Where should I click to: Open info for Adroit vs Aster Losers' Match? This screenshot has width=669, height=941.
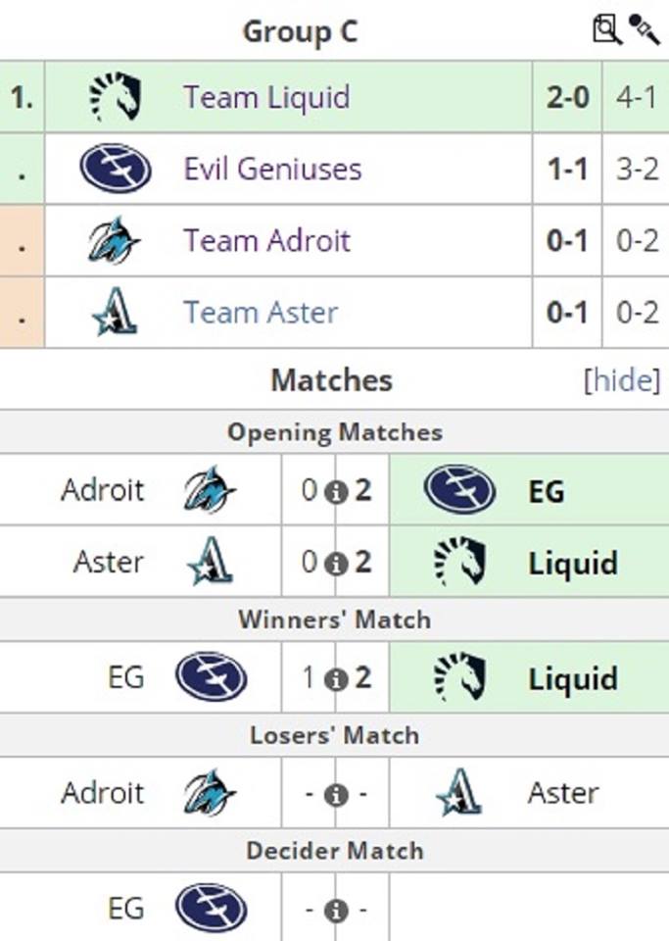pyautogui.click(x=336, y=794)
